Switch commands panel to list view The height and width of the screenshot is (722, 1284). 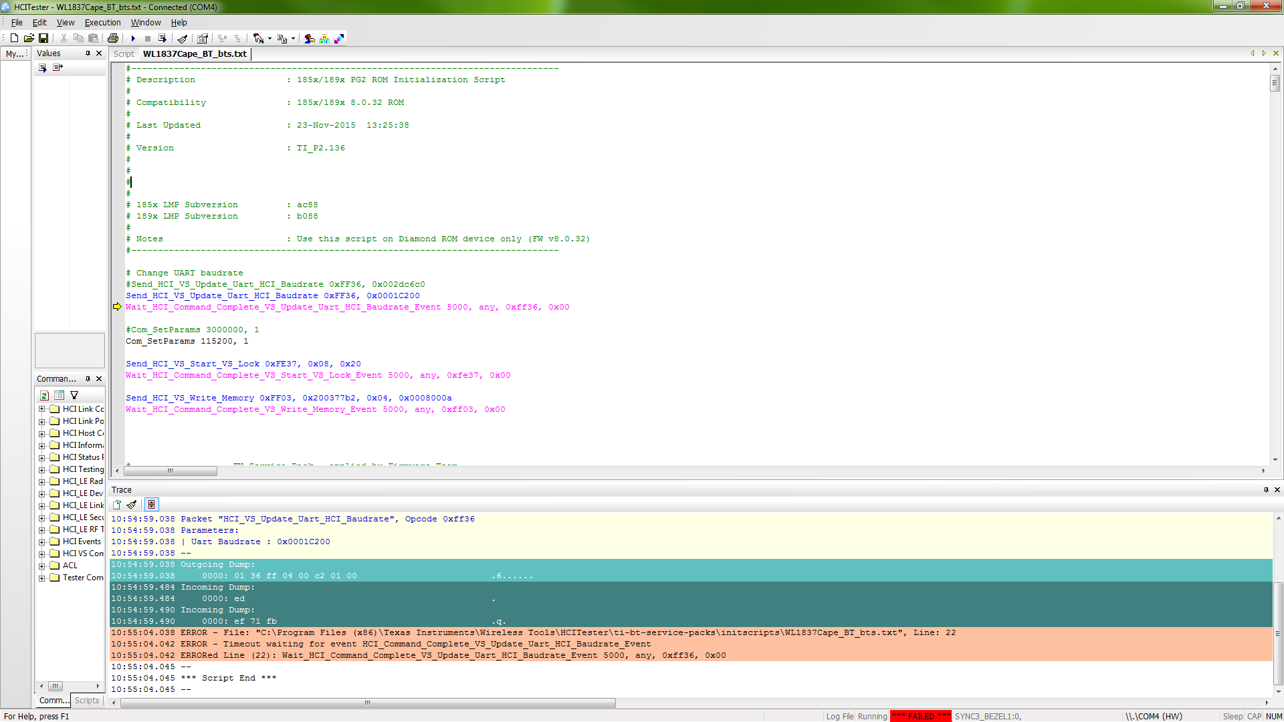pos(60,395)
